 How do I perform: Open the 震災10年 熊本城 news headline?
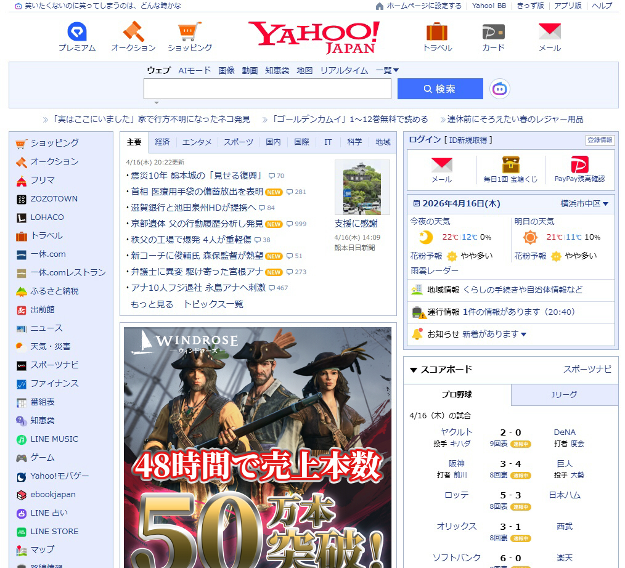(x=196, y=176)
